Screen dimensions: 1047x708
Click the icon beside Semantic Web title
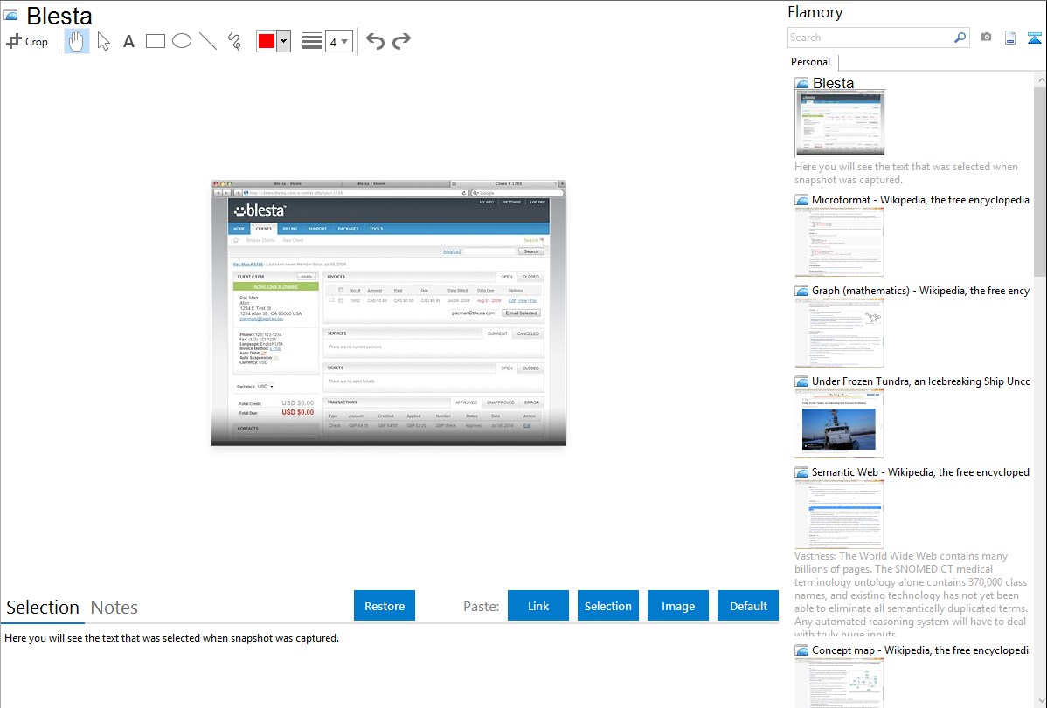point(802,472)
